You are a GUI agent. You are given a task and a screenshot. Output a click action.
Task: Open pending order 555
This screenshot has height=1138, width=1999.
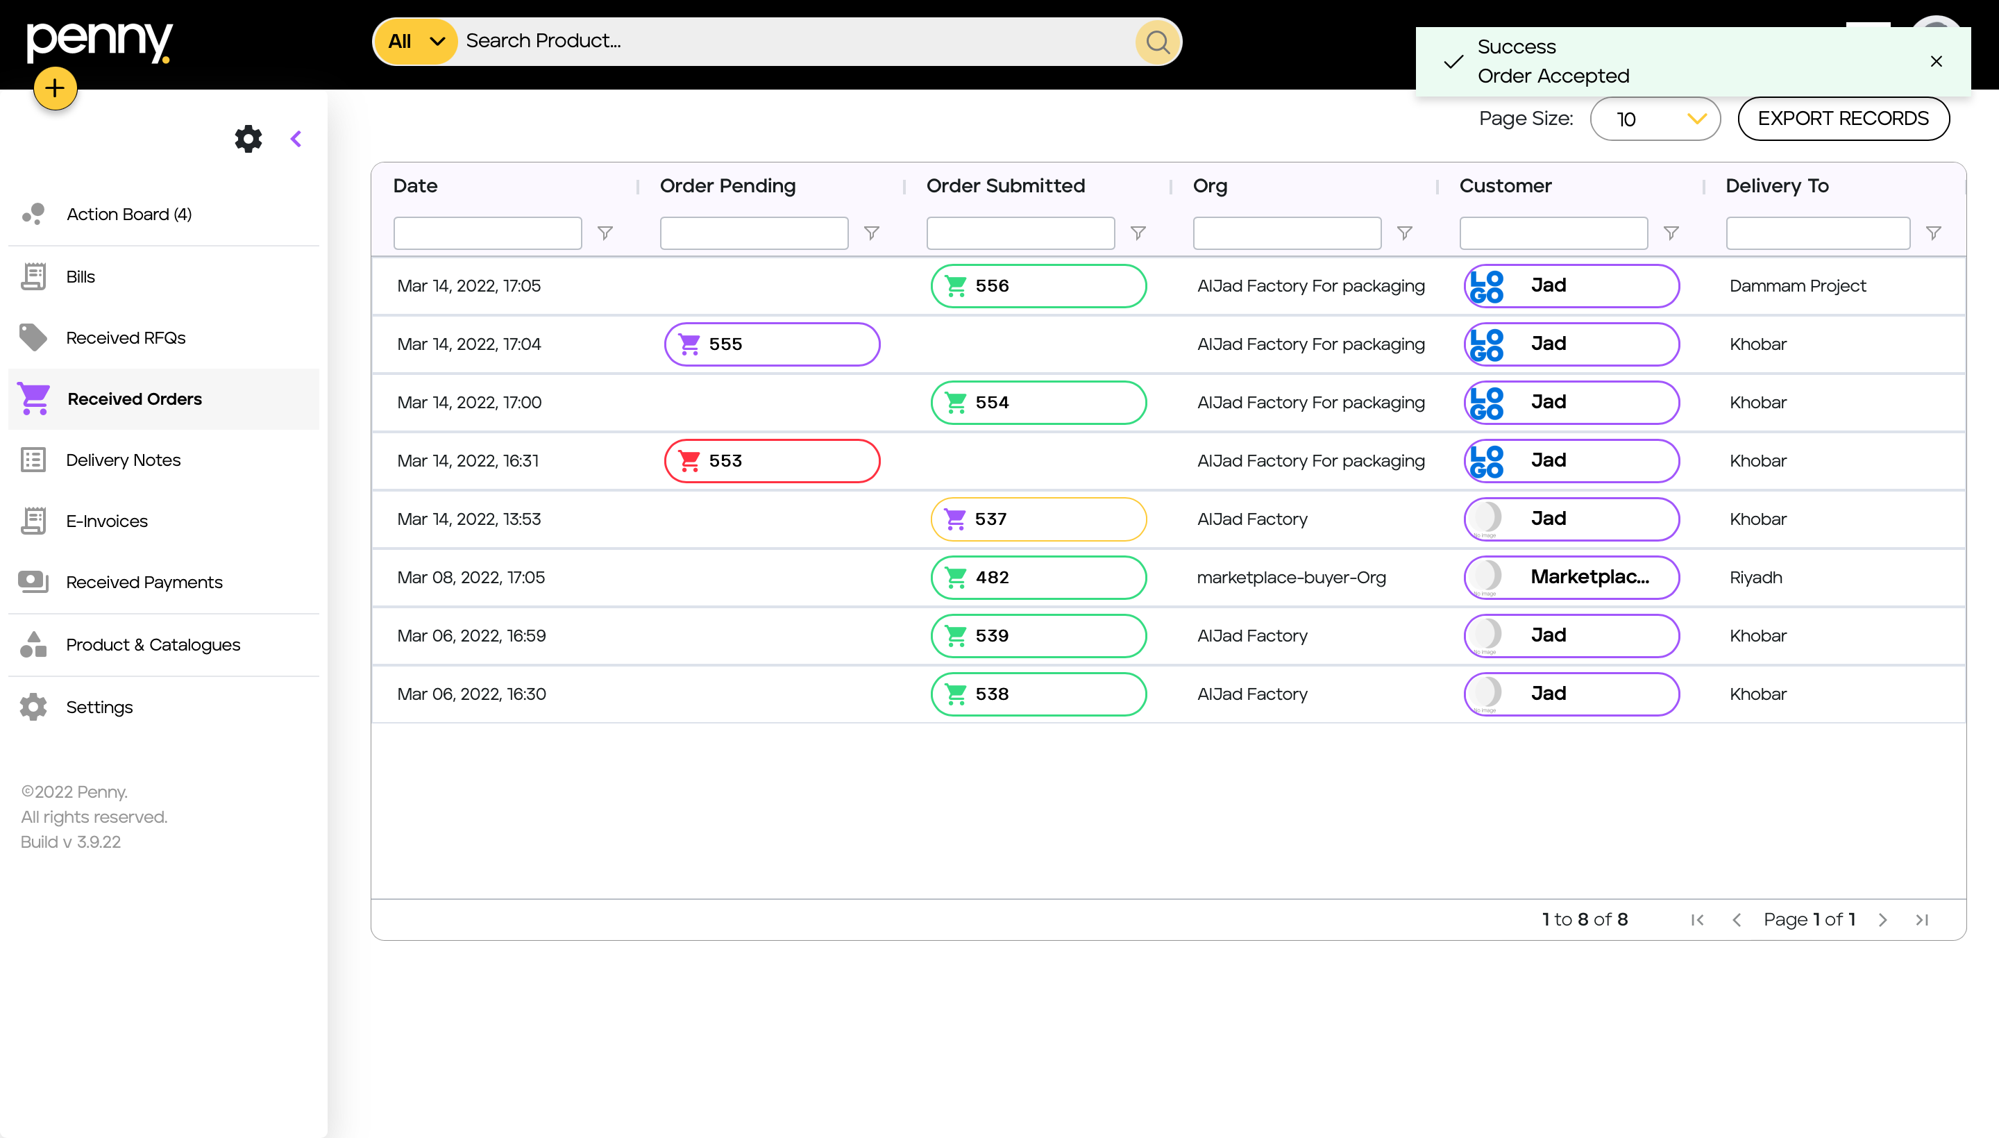point(772,344)
